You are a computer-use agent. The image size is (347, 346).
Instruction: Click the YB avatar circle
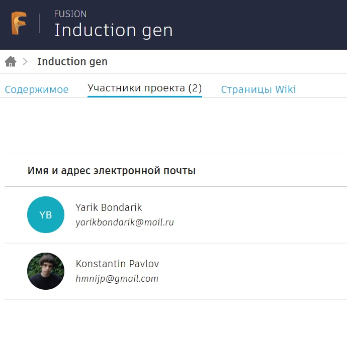pos(46,215)
